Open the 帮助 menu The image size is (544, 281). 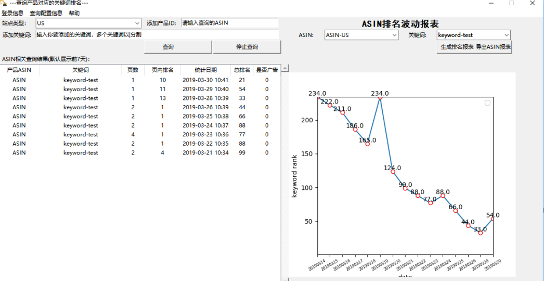pos(74,13)
